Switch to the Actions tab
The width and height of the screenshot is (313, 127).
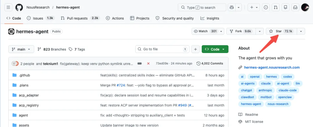click(115, 18)
